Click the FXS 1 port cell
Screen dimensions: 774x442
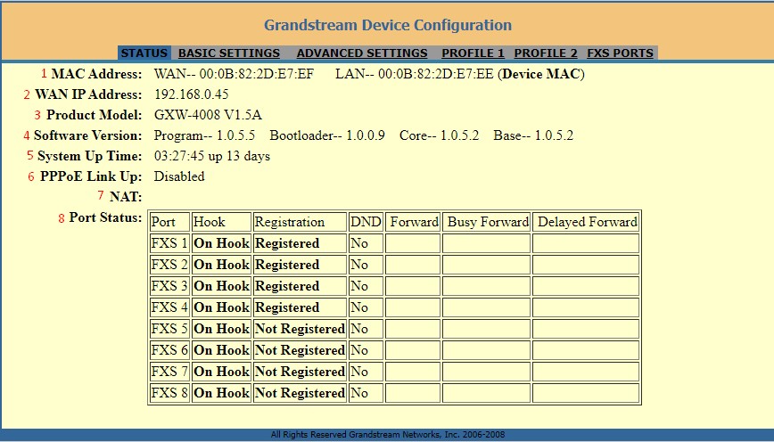[x=169, y=243]
